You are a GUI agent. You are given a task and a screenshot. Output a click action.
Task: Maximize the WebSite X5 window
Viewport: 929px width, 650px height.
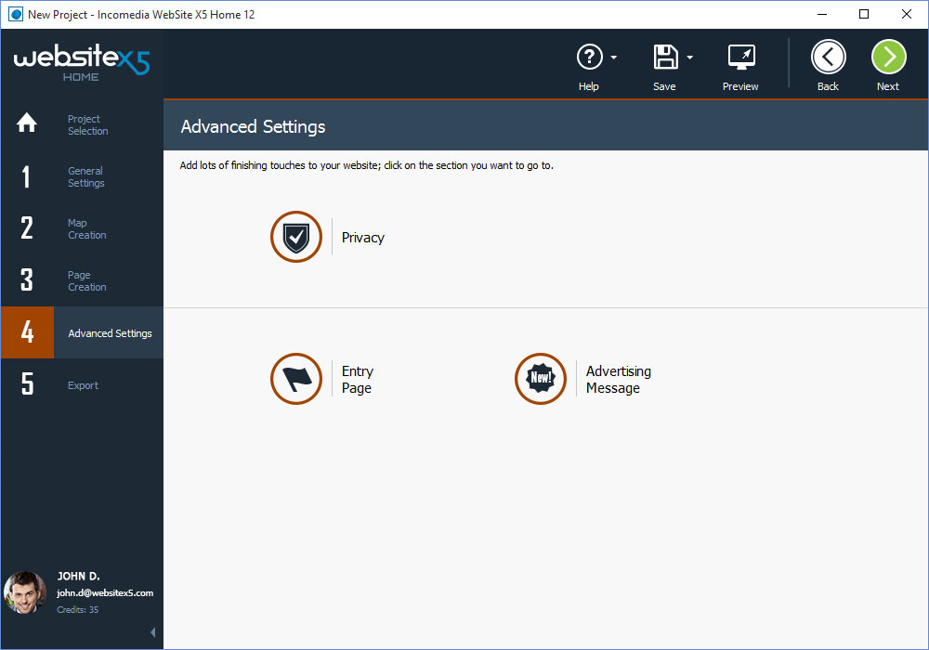pos(864,14)
